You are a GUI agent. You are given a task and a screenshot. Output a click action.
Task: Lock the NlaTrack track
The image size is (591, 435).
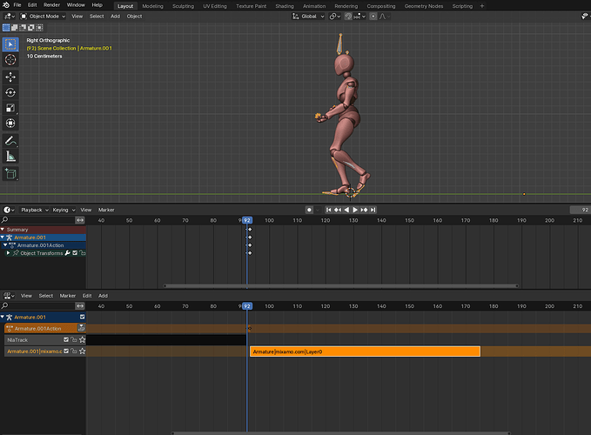click(74, 339)
